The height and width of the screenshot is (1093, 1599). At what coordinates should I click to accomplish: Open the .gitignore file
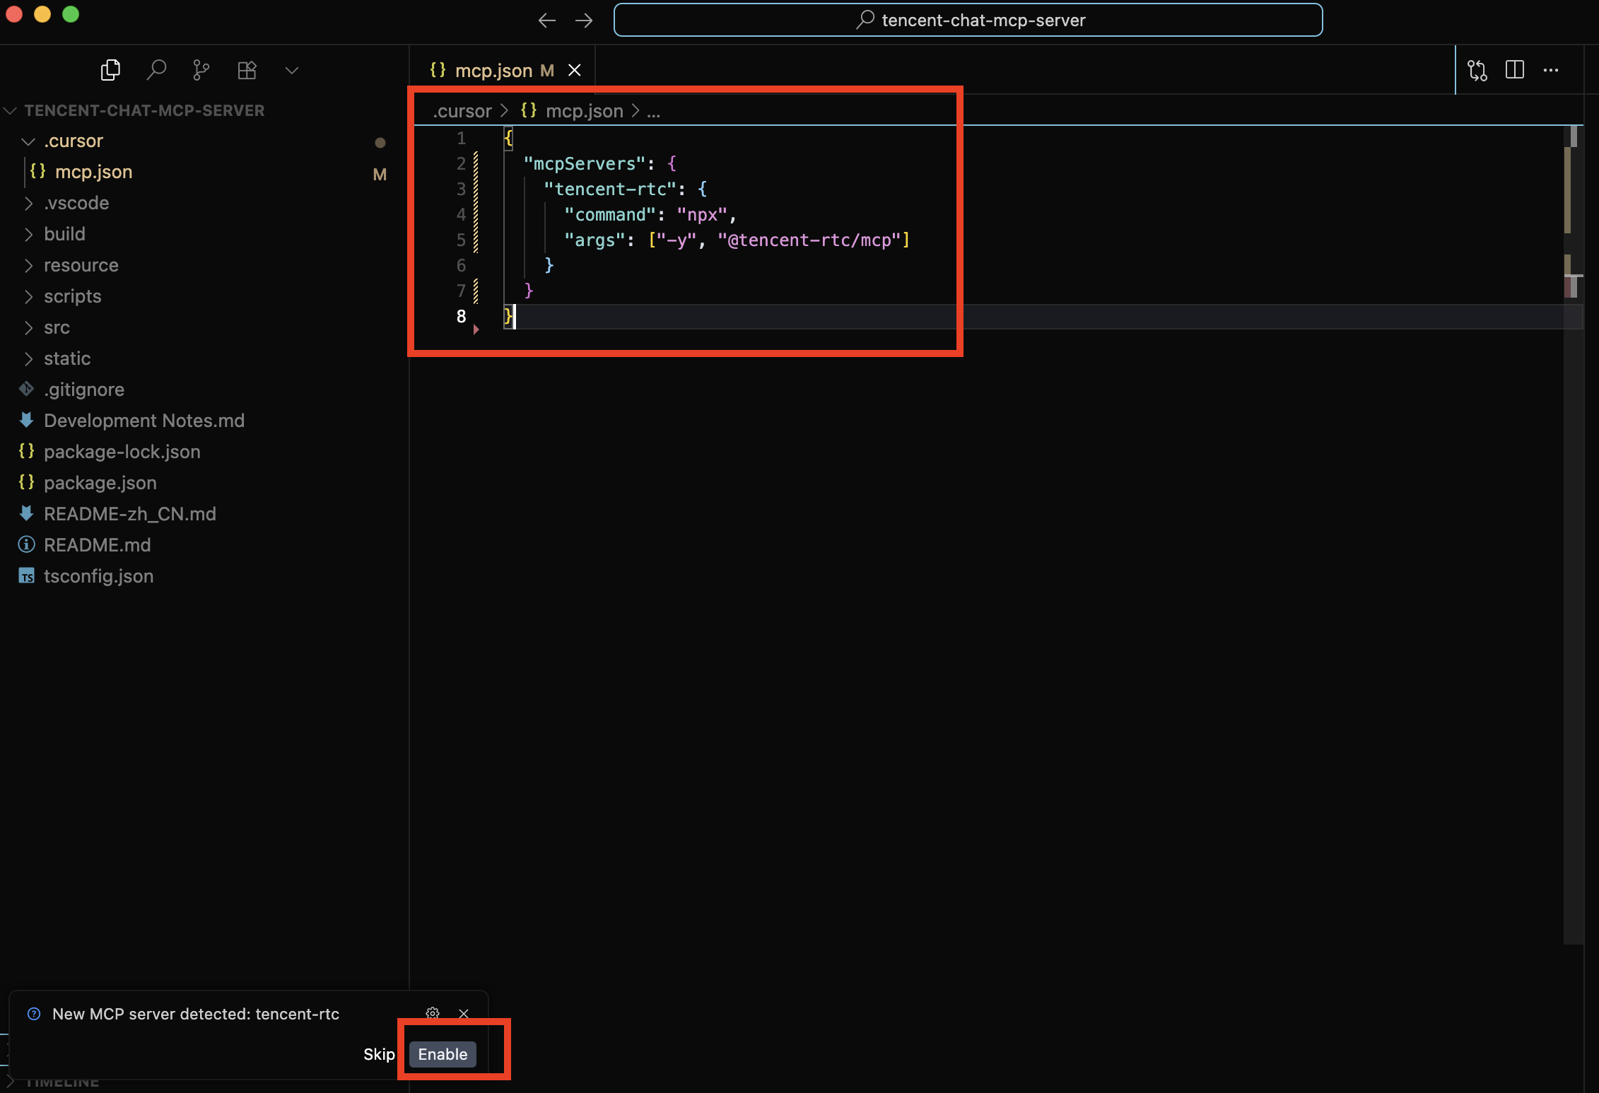pos(84,390)
